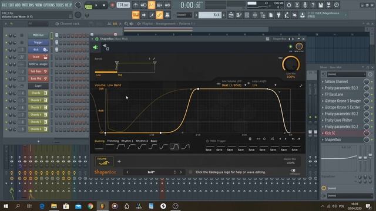Open the TOOLS menu
Image resolution: width=376 pixels, height=211 pixels.
(60, 5)
